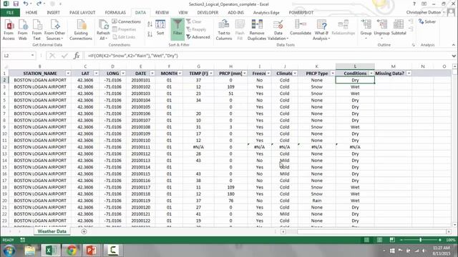Open STATION_NAME filter dropdown
Image resolution: width=458 pixels, height=257 pixels.
(68, 73)
